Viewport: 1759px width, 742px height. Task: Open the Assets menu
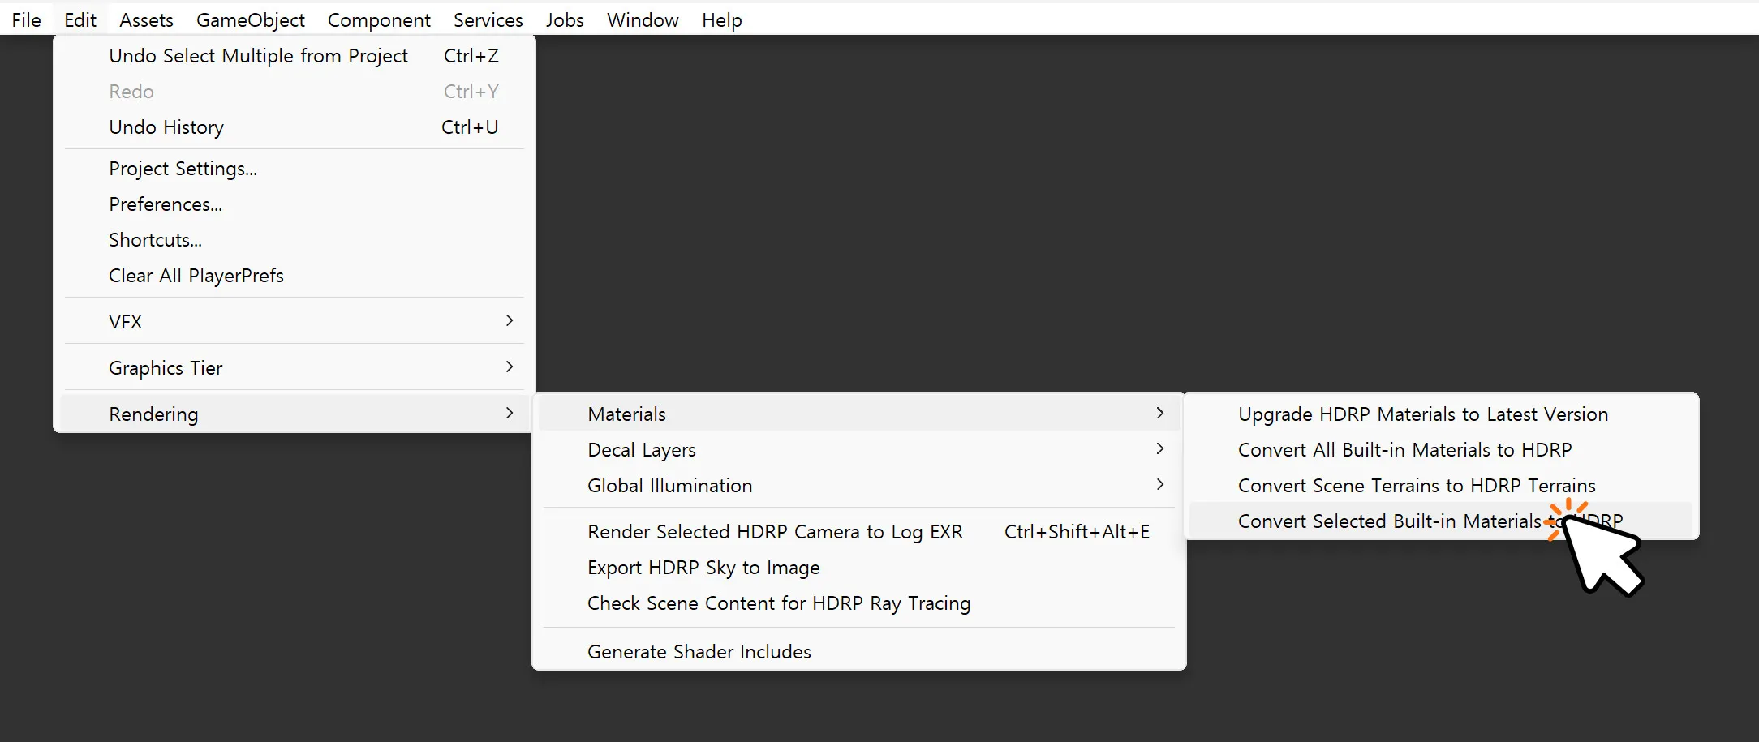(146, 19)
